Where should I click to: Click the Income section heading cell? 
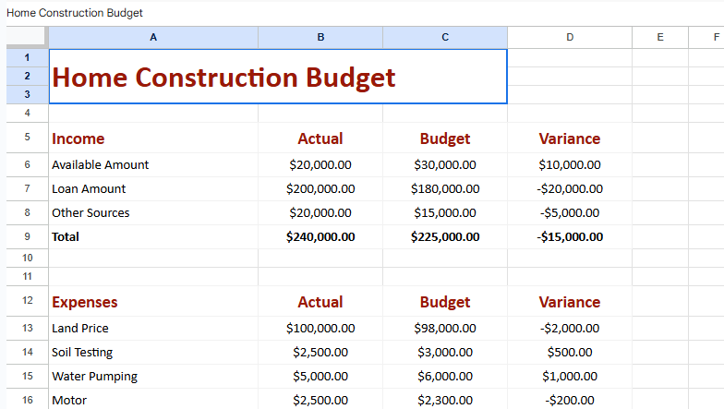tap(153, 138)
